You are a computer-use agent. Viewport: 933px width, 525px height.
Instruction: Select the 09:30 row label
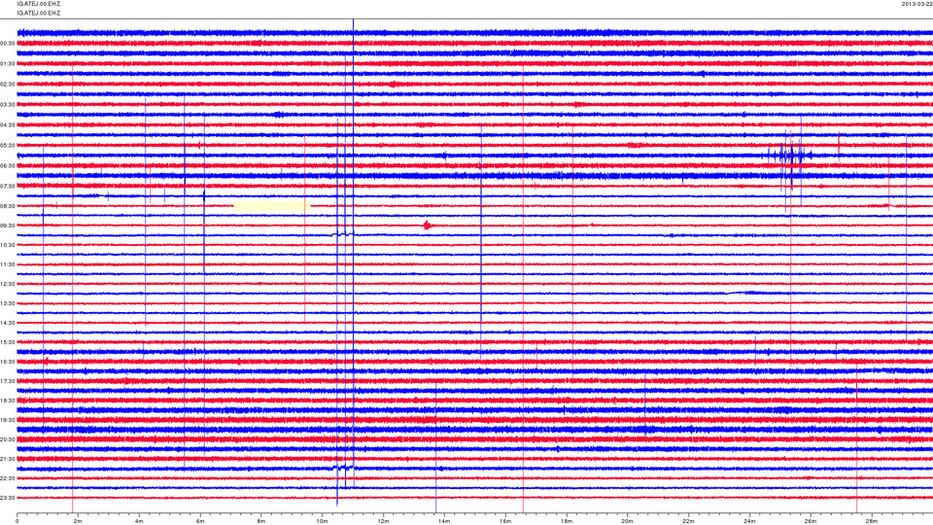point(8,226)
